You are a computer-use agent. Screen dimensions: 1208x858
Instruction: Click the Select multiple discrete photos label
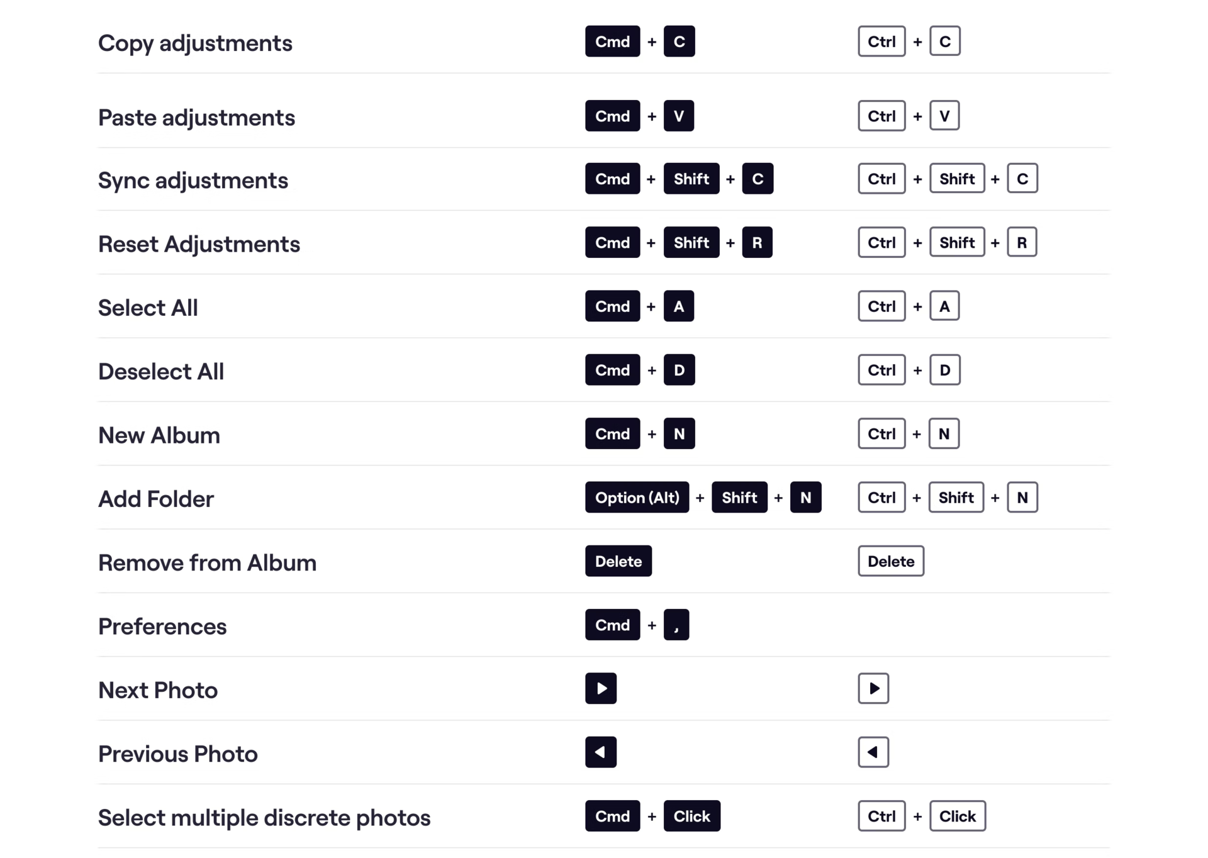pos(264,818)
